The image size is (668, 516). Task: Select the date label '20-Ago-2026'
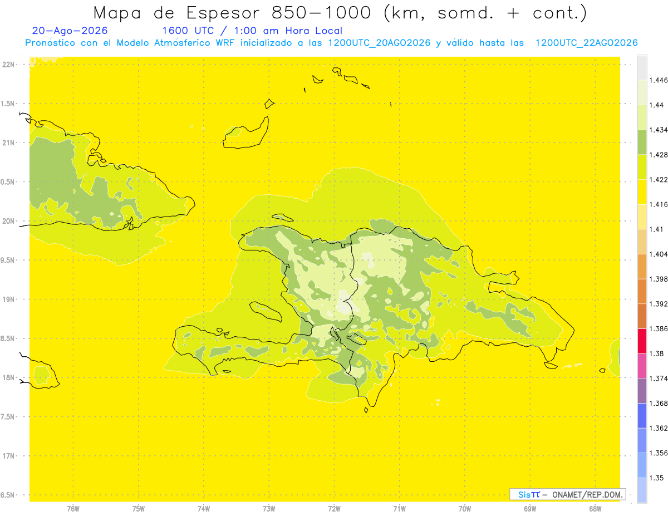pyautogui.click(x=70, y=31)
